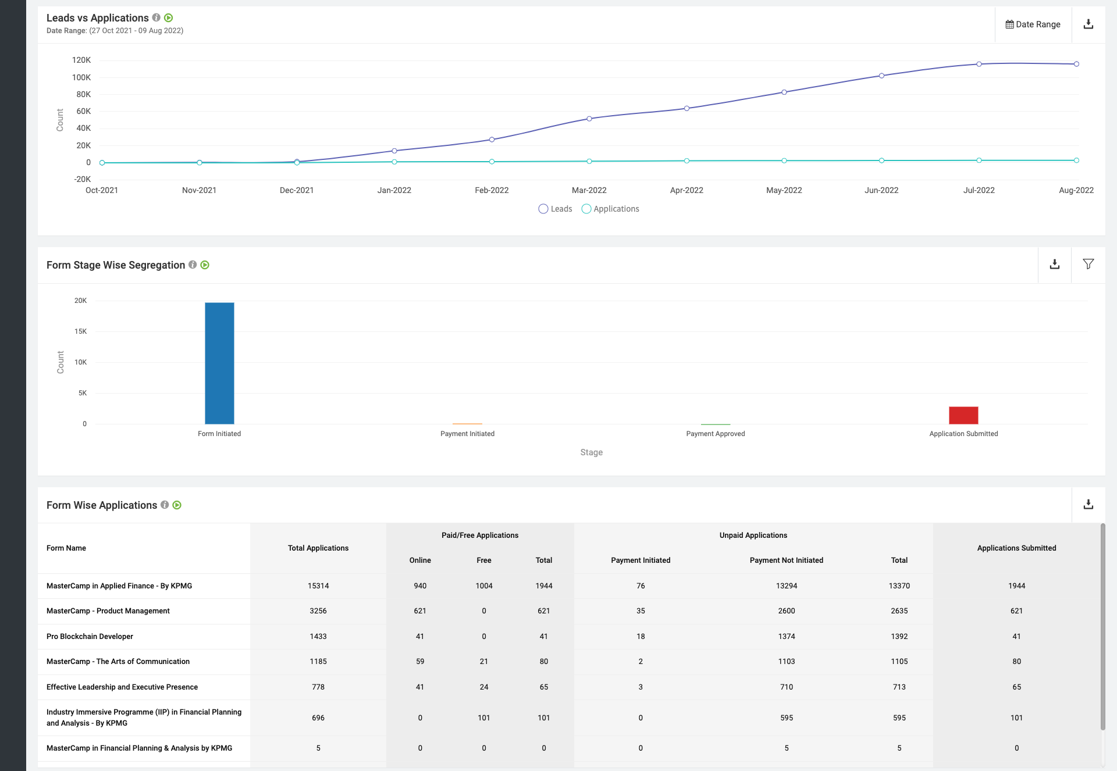
Task: Click Total Applications column header
Action: (x=318, y=548)
